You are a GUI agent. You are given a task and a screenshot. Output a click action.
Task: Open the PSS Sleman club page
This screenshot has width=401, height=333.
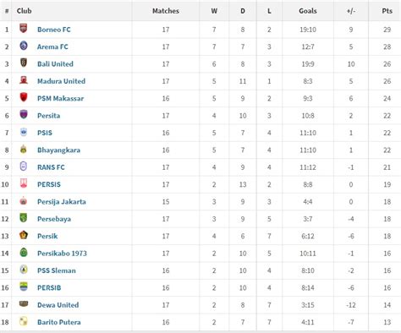[57, 270]
